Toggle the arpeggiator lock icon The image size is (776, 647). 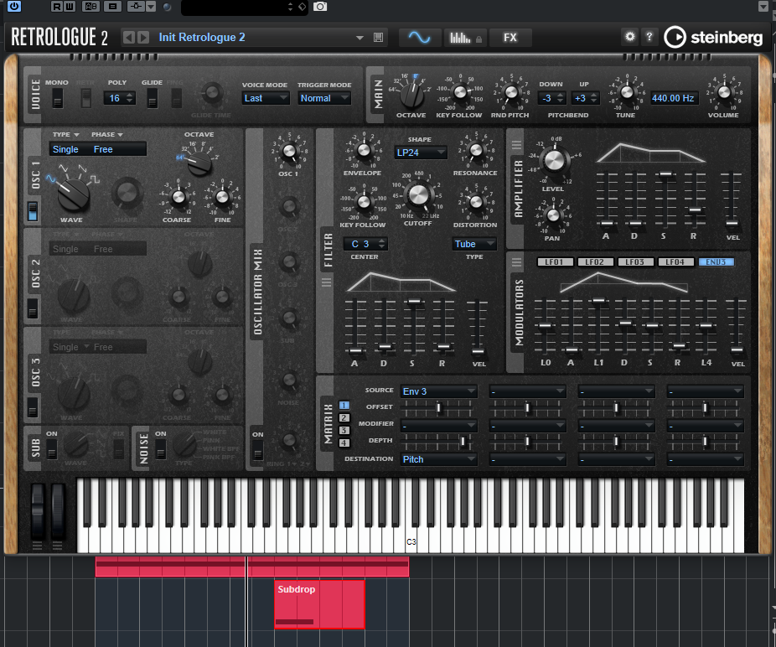479,39
